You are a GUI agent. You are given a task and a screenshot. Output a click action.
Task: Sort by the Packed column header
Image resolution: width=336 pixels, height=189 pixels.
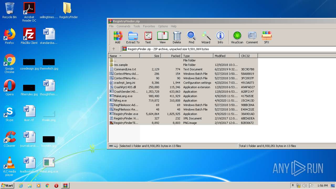point(171,56)
